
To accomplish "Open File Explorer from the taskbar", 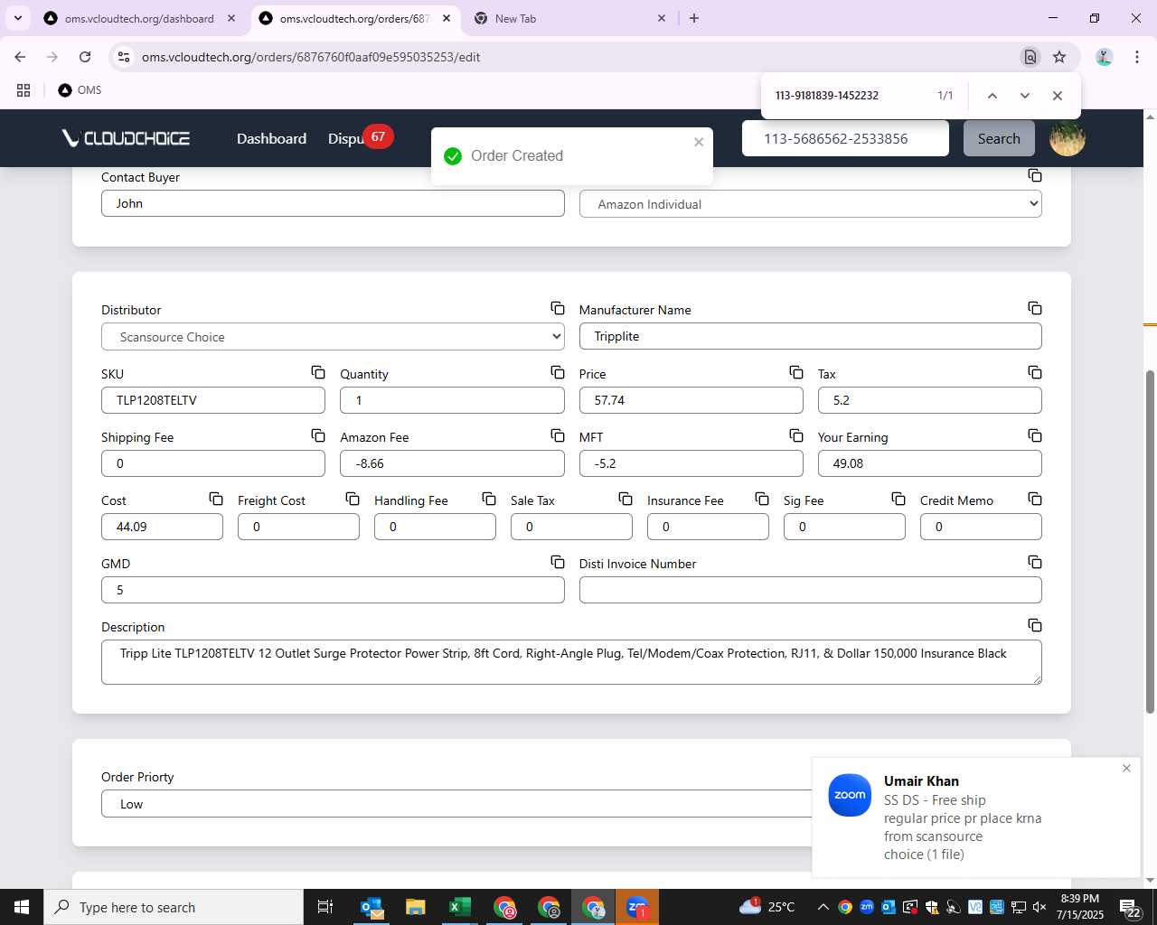I will tap(416, 907).
